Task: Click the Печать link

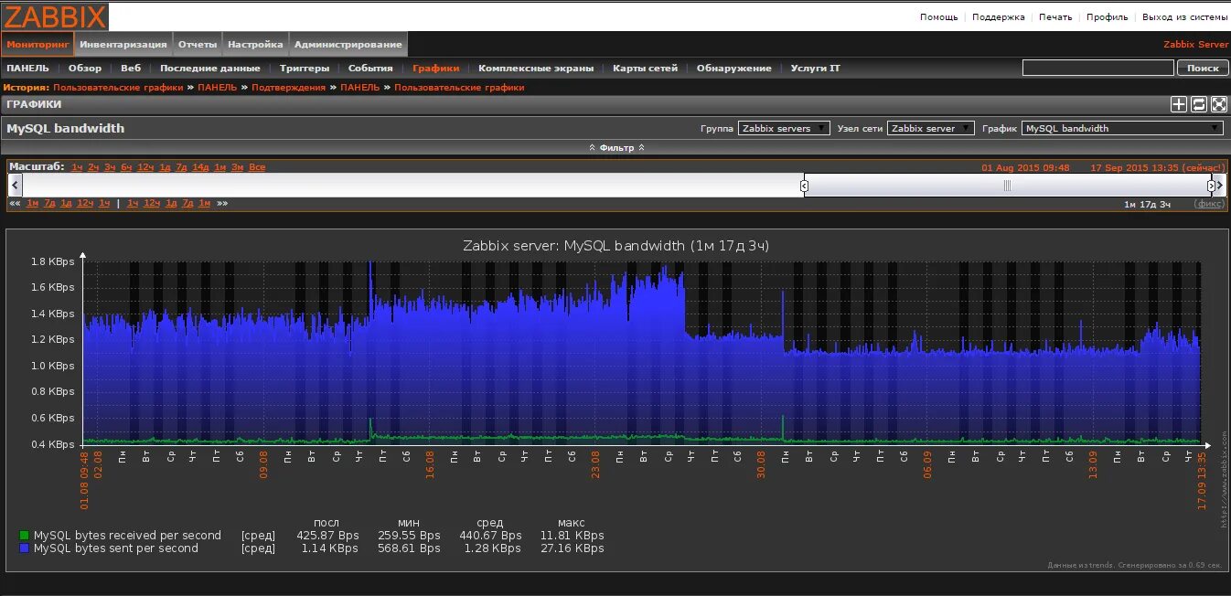Action: pyautogui.click(x=1055, y=17)
